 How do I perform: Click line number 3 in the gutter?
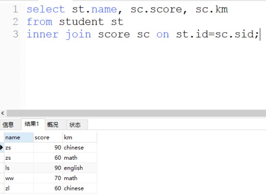click(15, 34)
